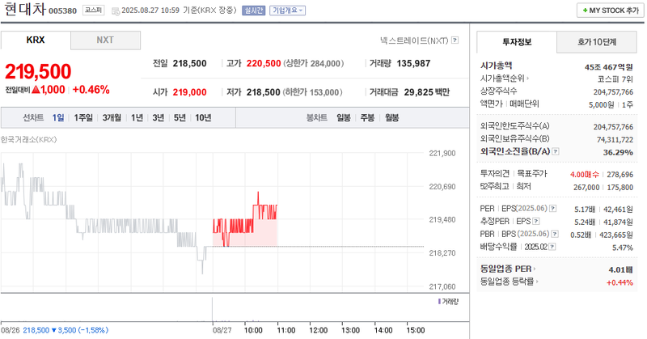Click the 코스피 market badge
This screenshot has width=647, height=339.
pyautogui.click(x=93, y=10)
